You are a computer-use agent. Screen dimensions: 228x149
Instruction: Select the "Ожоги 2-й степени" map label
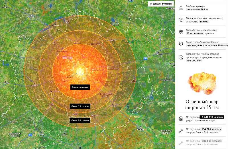point(80,121)
